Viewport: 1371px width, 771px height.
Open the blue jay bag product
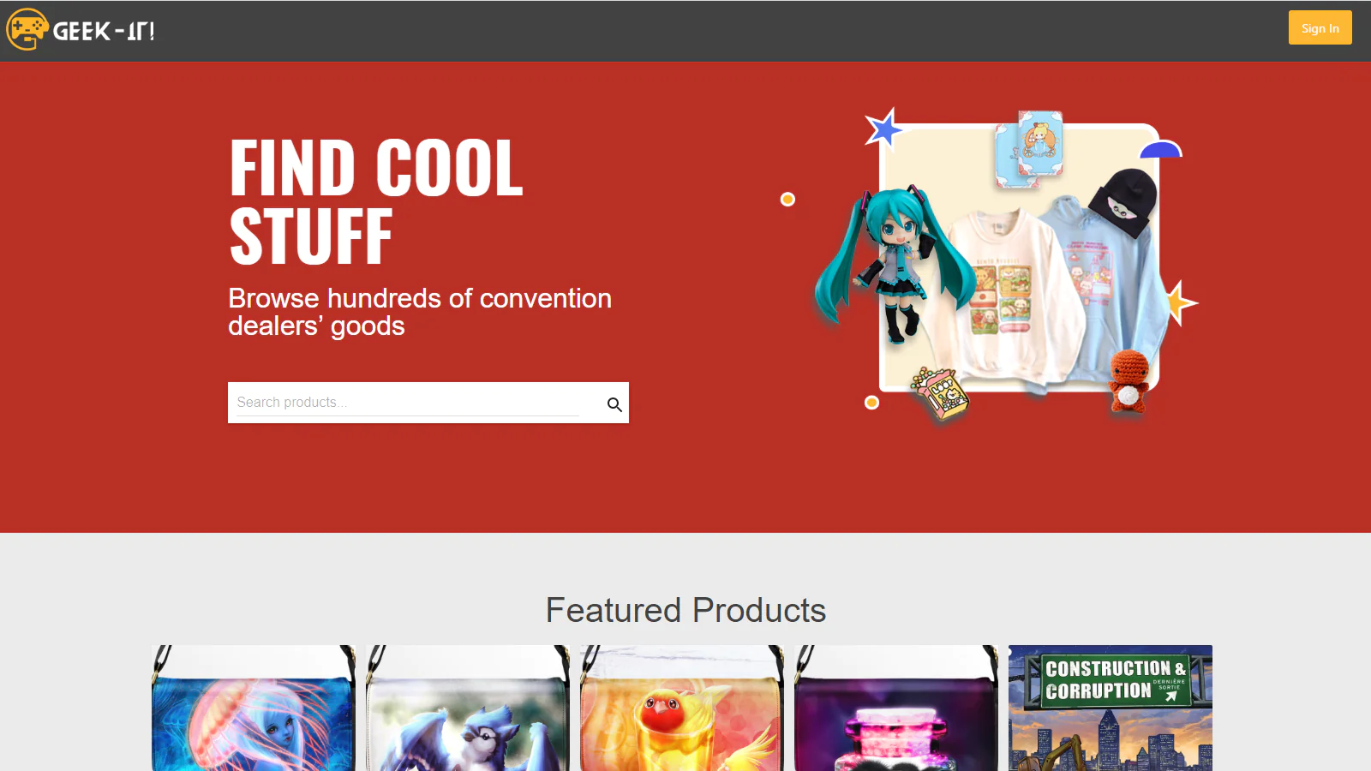pyautogui.click(x=468, y=708)
